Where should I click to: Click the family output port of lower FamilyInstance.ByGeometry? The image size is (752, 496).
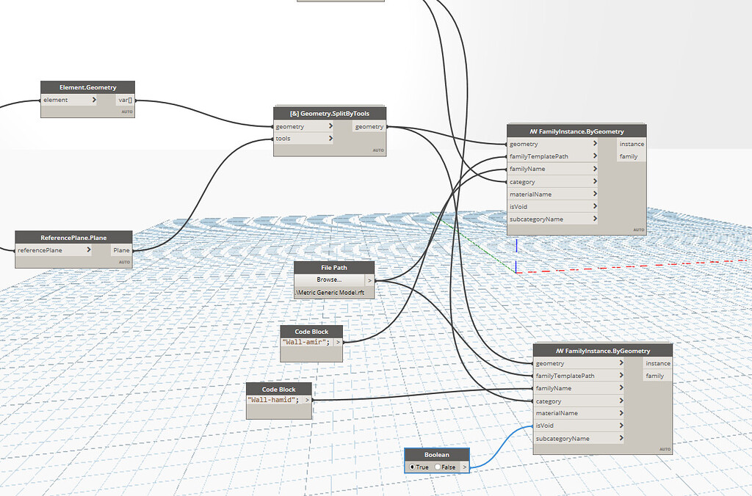pyautogui.click(x=656, y=375)
